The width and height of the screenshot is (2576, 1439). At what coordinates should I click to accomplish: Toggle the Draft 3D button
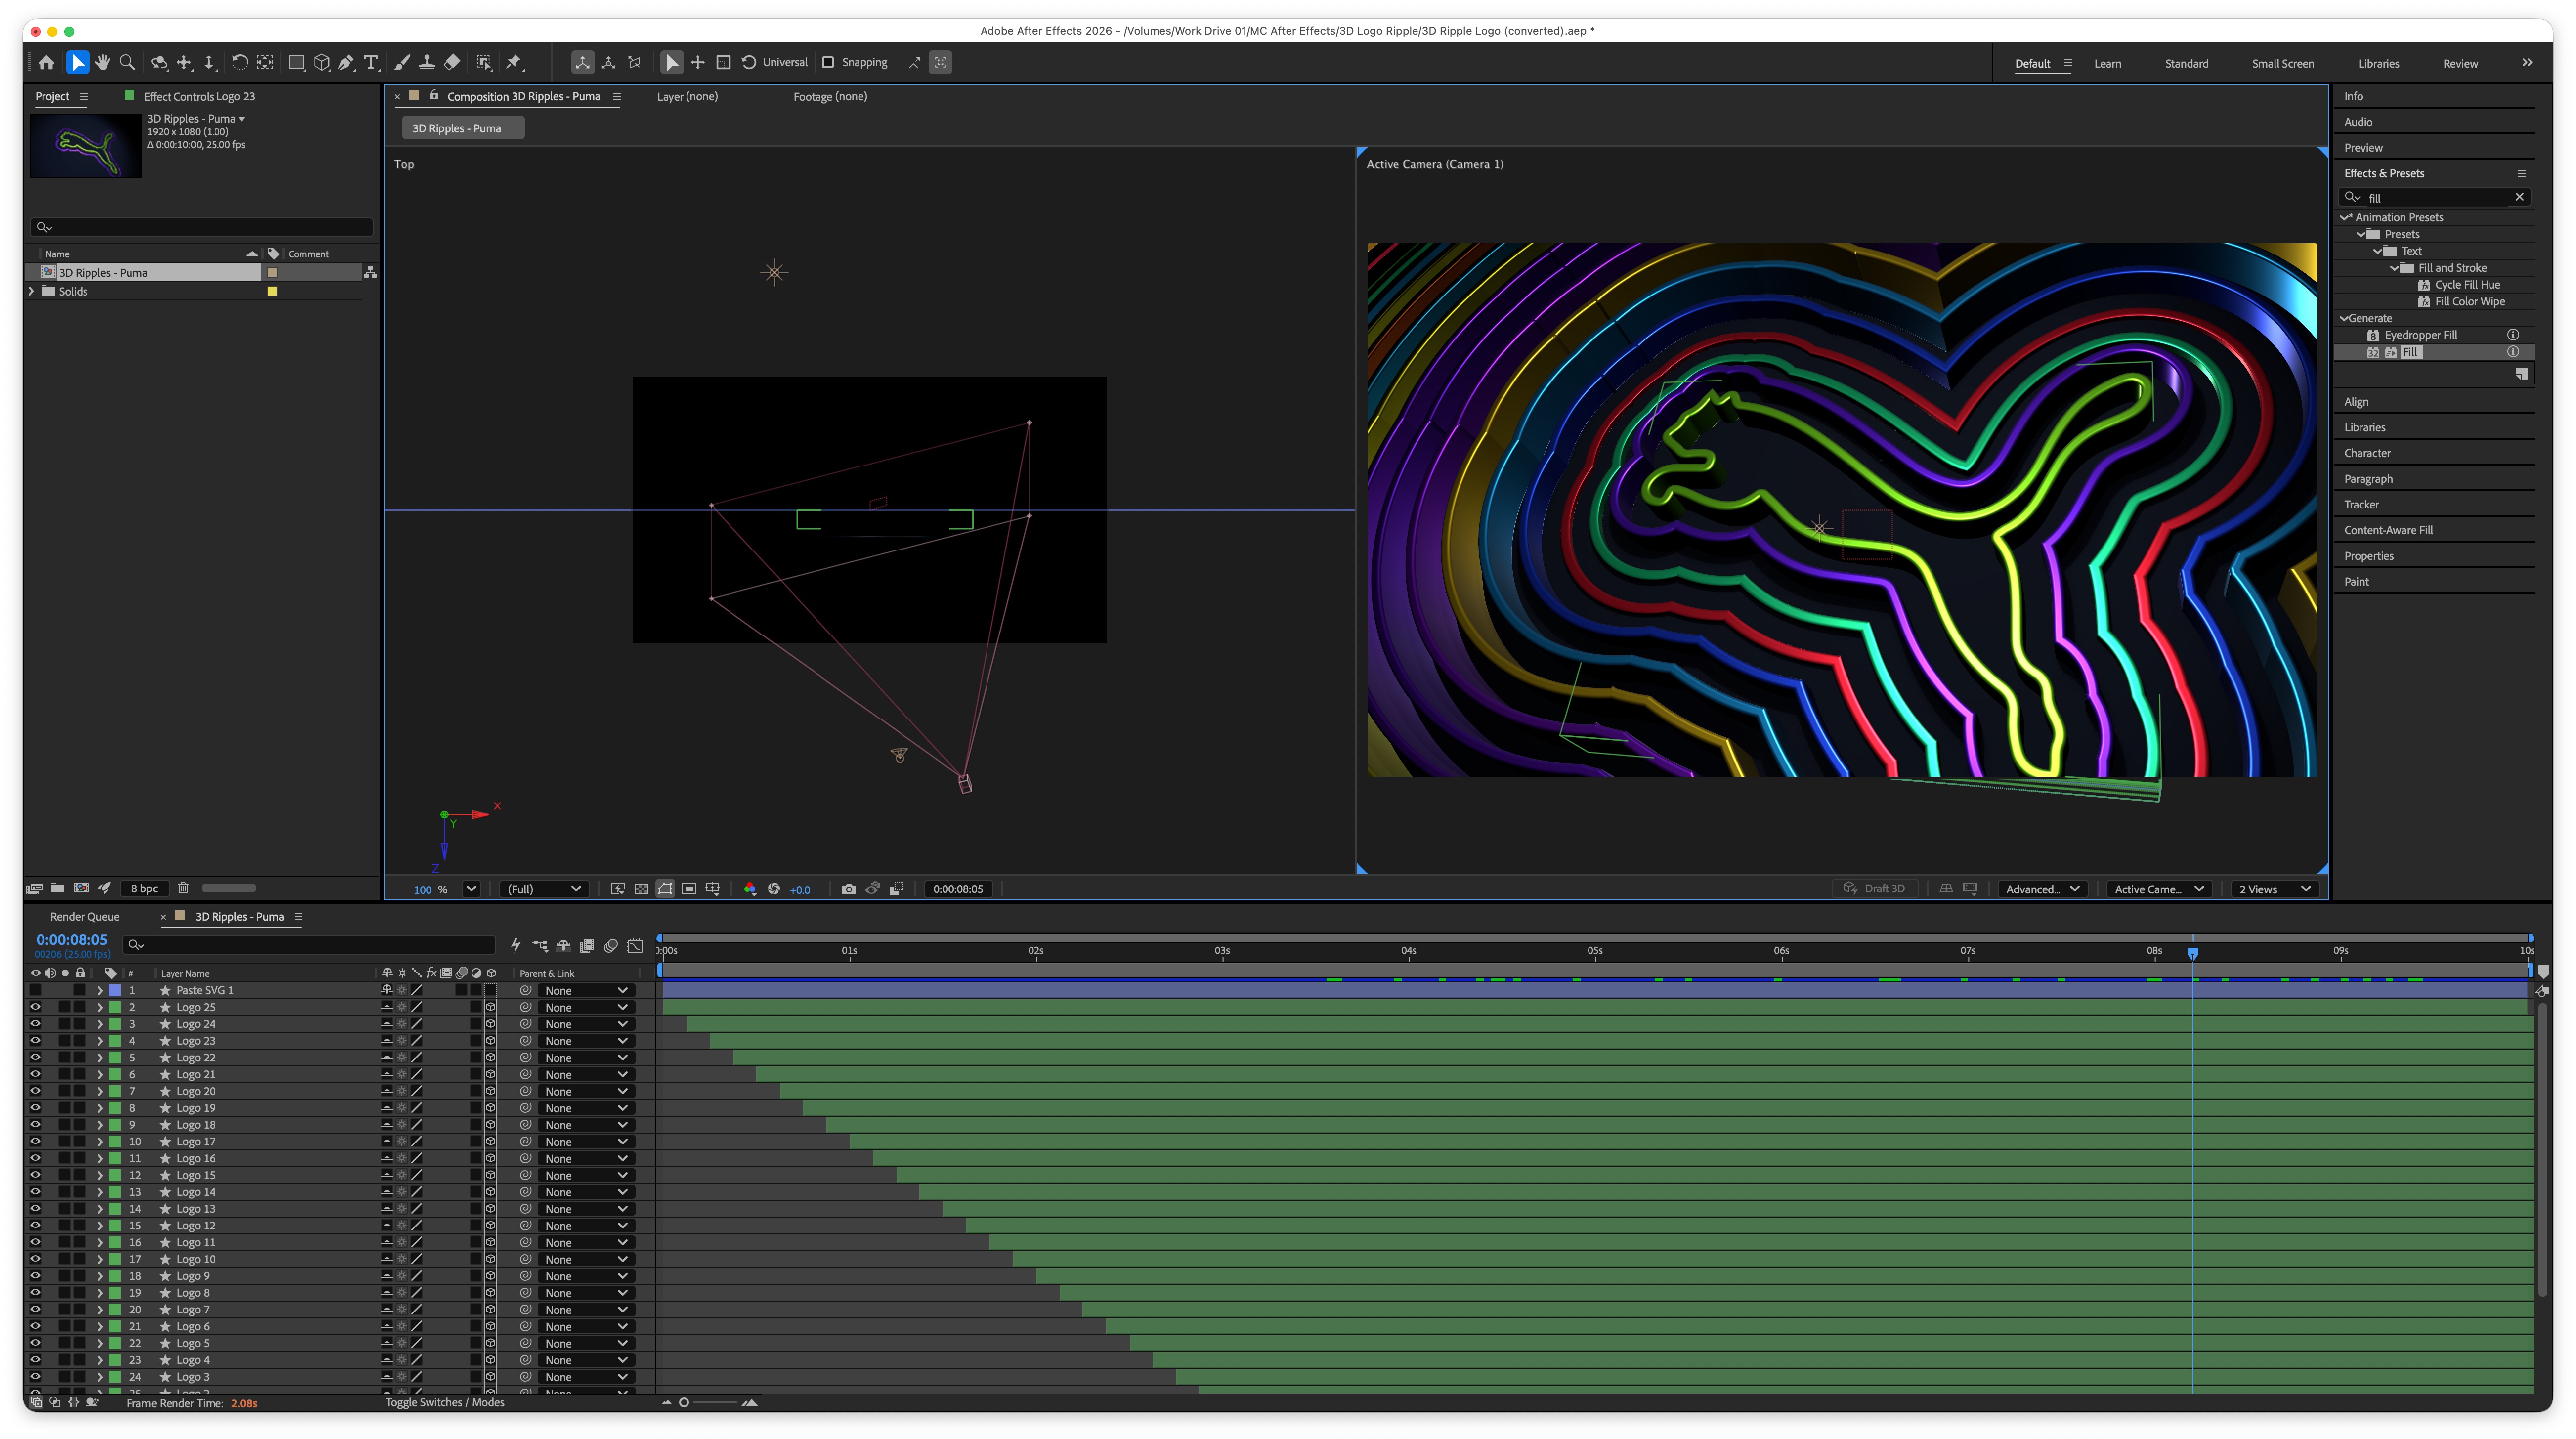tap(1875, 889)
